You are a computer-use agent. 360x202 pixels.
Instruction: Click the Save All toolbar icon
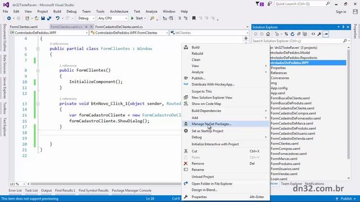click(x=49, y=19)
